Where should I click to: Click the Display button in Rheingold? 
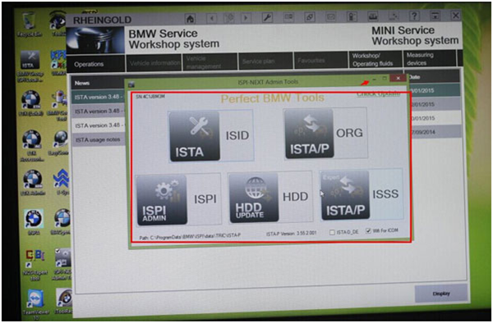tap(440, 293)
